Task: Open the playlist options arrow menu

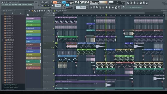Action: click(x=27, y=11)
